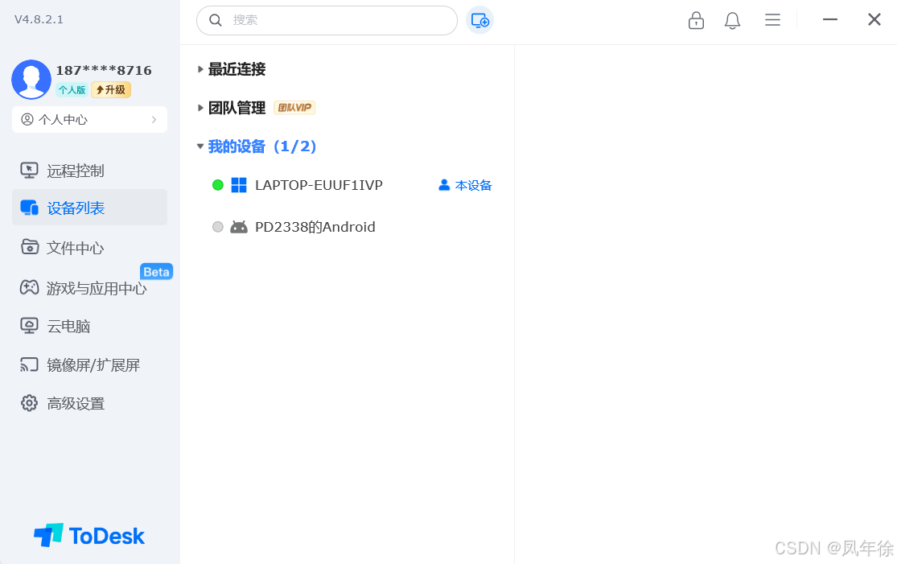
Task: Click the gamepad icon for games center
Action: 29,287
